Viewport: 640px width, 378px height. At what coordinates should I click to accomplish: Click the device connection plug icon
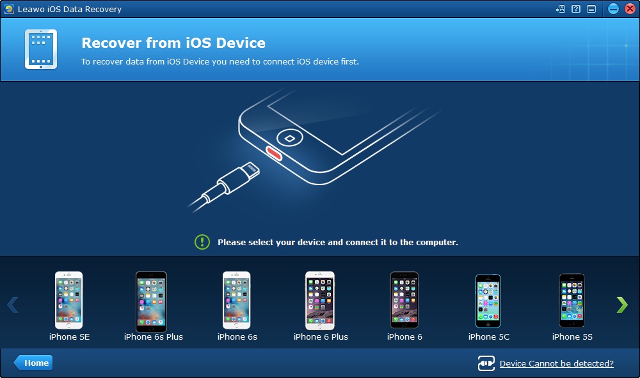click(x=486, y=363)
